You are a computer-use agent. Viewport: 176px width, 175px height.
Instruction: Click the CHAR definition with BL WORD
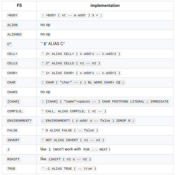click(x=83, y=82)
